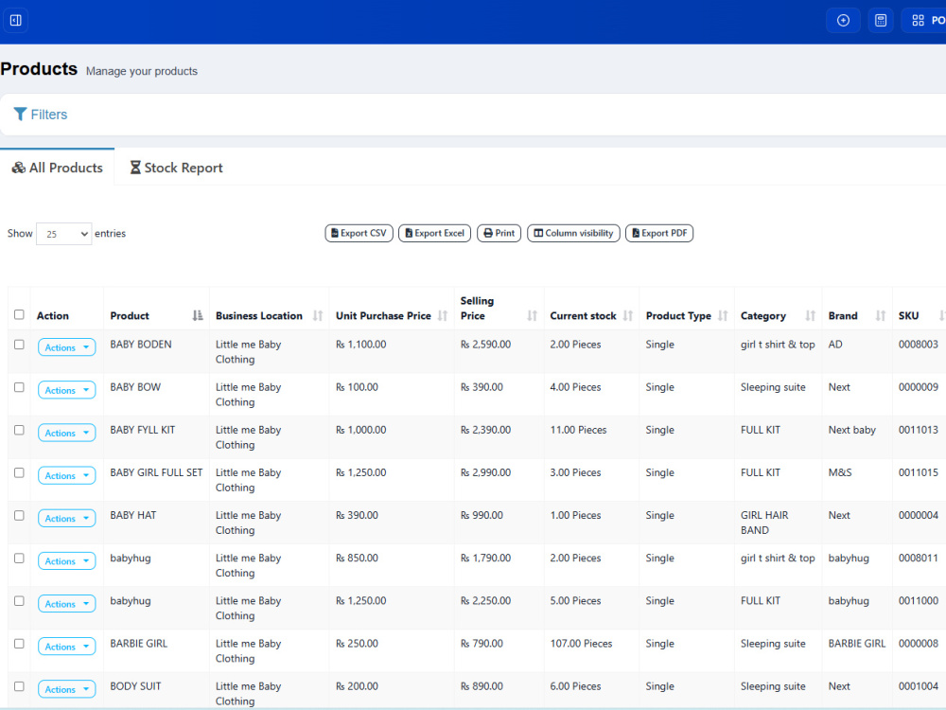
Task: Open Actions dropdown for BABY HAT
Action: (67, 518)
